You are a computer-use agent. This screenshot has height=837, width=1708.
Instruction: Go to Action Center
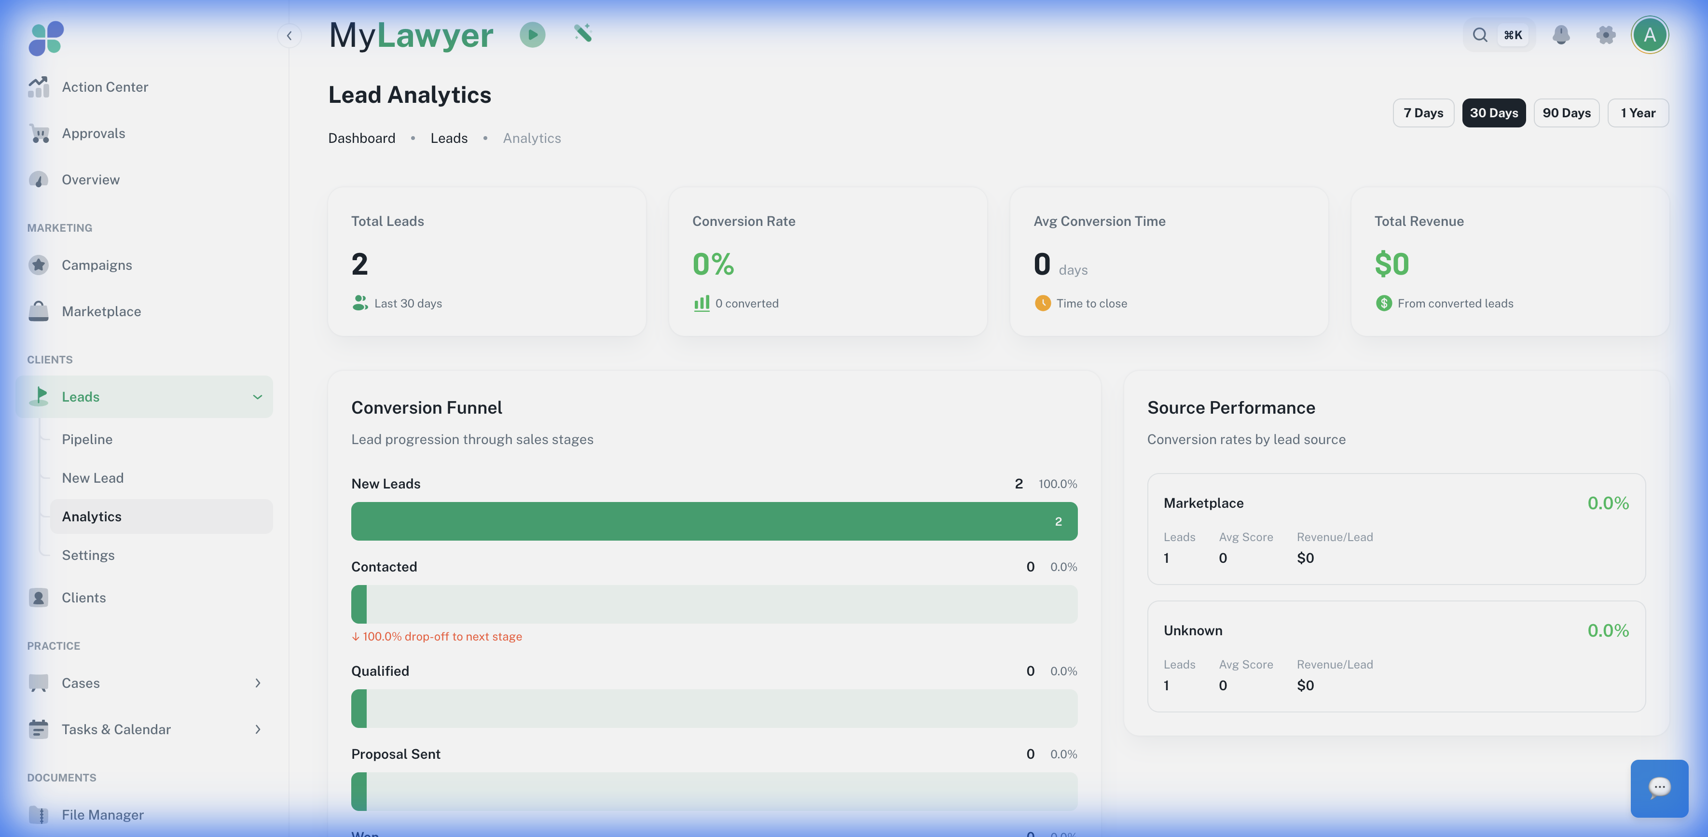point(144,87)
